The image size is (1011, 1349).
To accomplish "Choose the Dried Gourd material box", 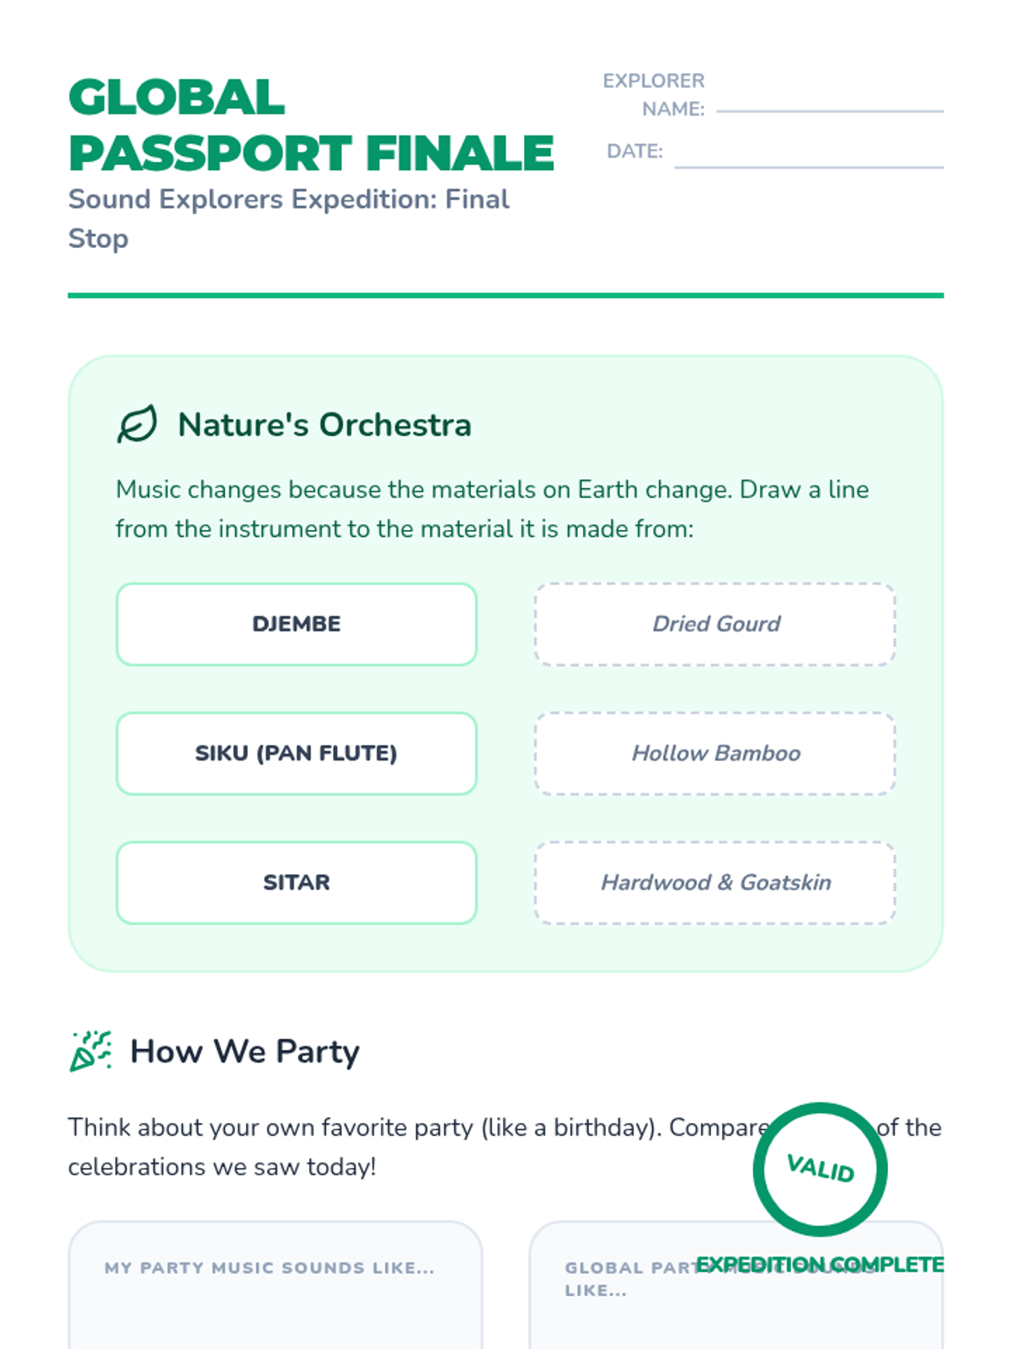I will point(715,624).
